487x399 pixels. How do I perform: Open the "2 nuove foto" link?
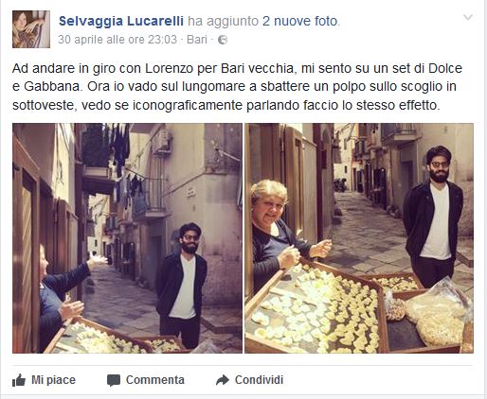pyautogui.click(x=300, y=21)
